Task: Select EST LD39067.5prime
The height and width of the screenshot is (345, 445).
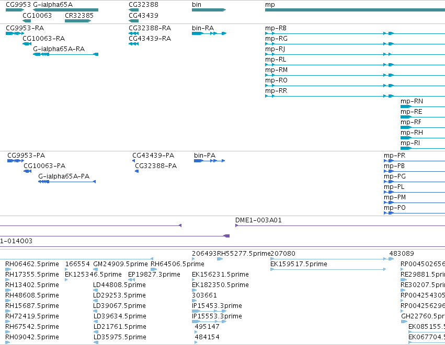Action: 95,311
